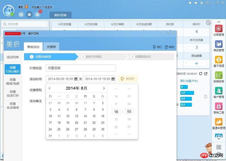Screen dimensions: 226x161
Task: Click the plus button under 添加数据
Action: 196,63
